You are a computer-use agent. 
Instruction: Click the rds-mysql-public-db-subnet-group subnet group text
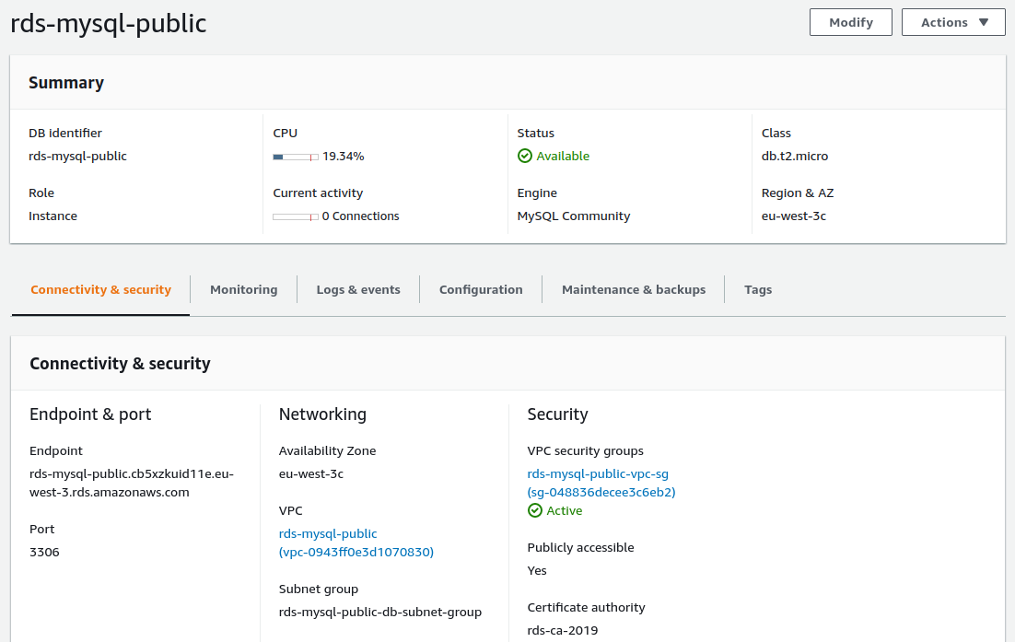[x=379, y=613]
